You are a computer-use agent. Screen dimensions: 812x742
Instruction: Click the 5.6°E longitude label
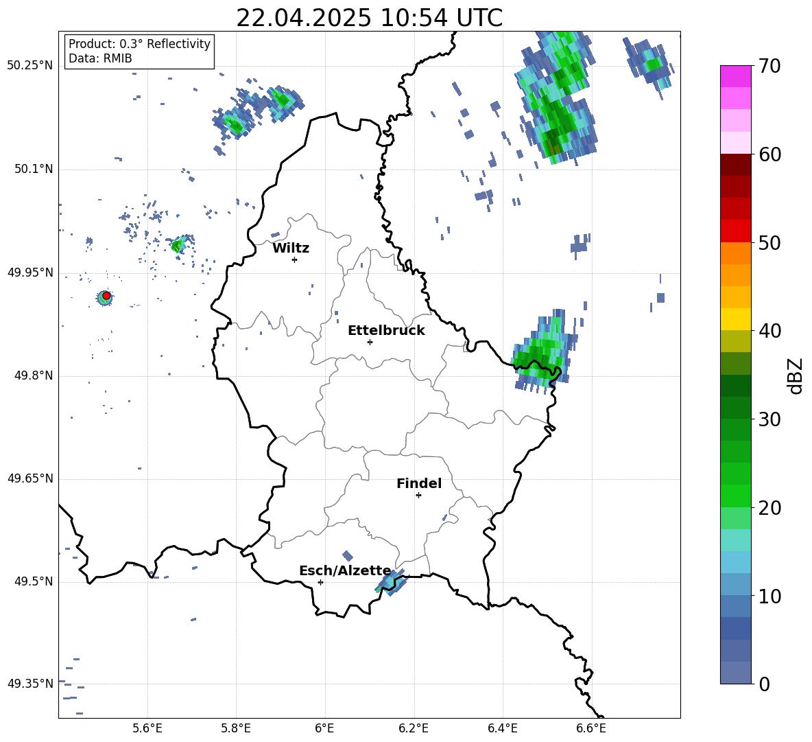[x=147, y=728]
